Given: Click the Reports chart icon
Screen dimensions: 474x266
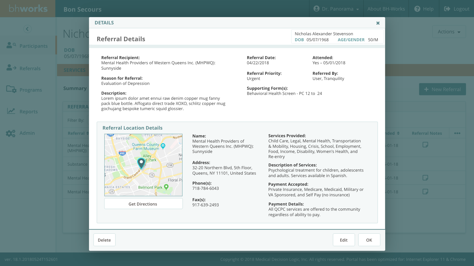Looking at the screenshot, I should 11,111.
